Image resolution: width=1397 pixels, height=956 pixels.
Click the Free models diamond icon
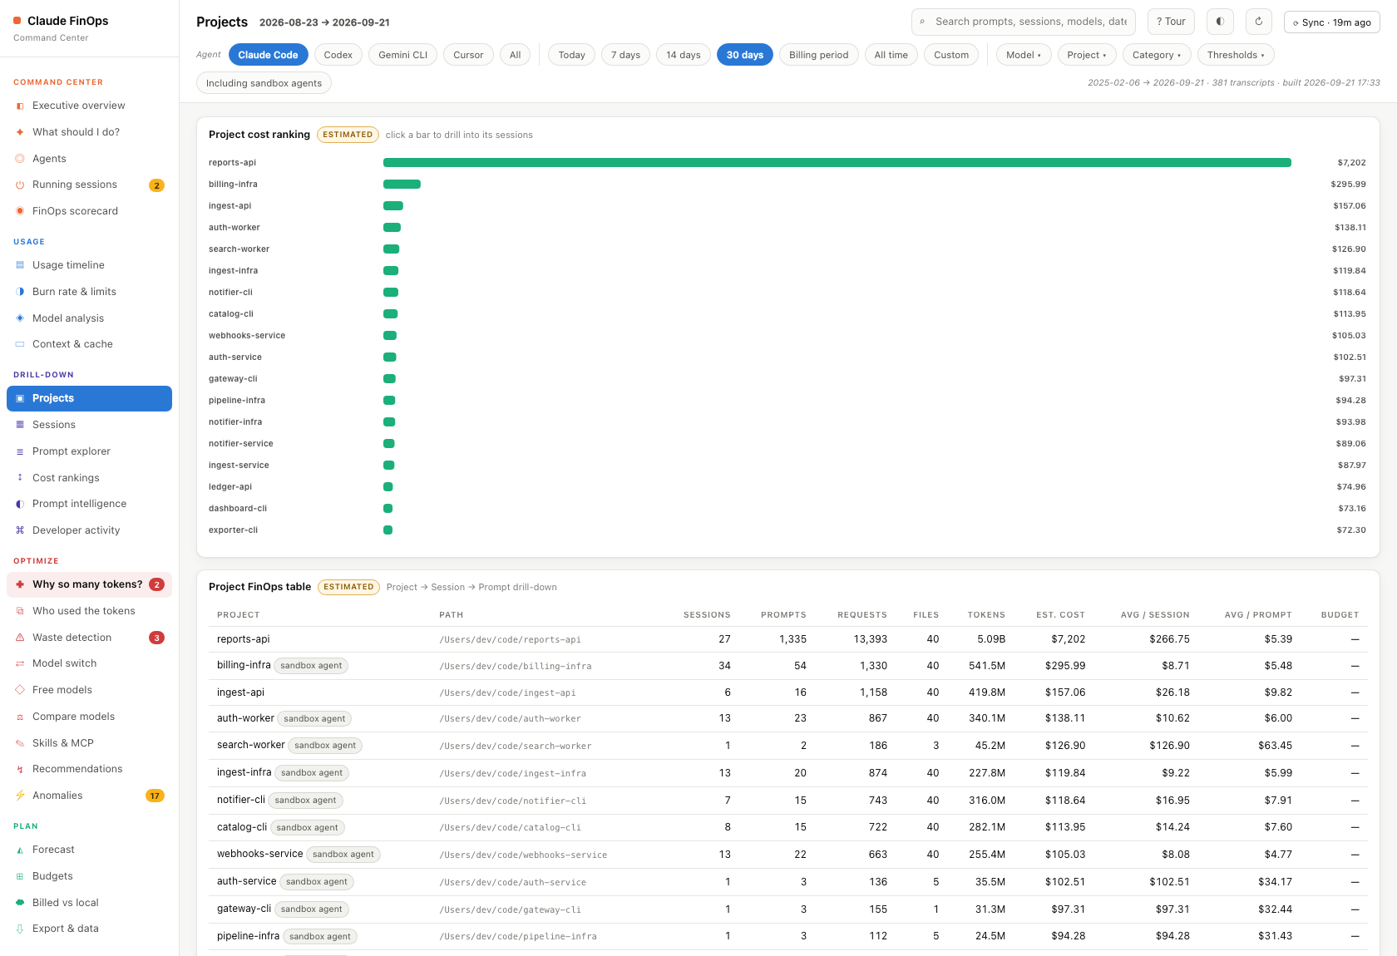(20, 690)
